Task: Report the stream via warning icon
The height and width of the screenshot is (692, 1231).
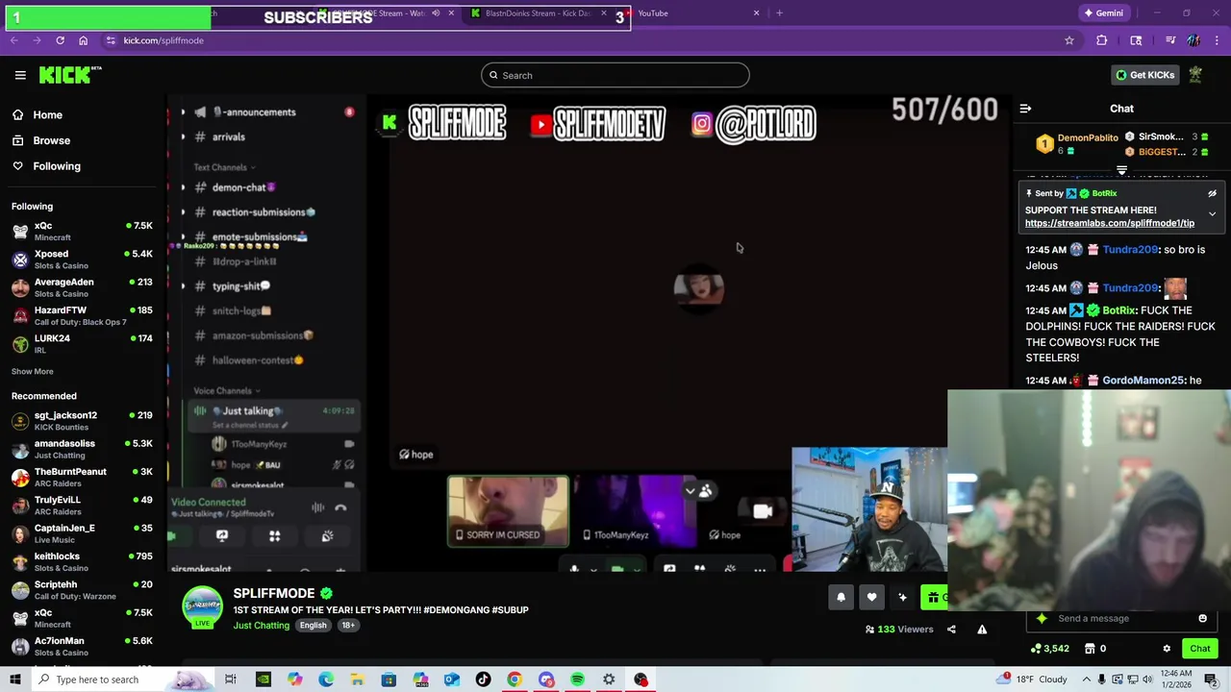Action: 982,630
